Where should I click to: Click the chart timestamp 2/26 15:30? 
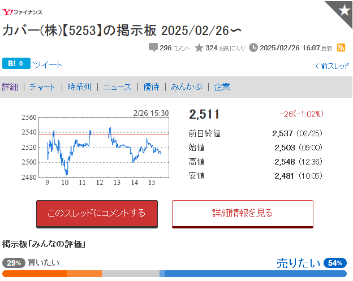click(151, 113)
